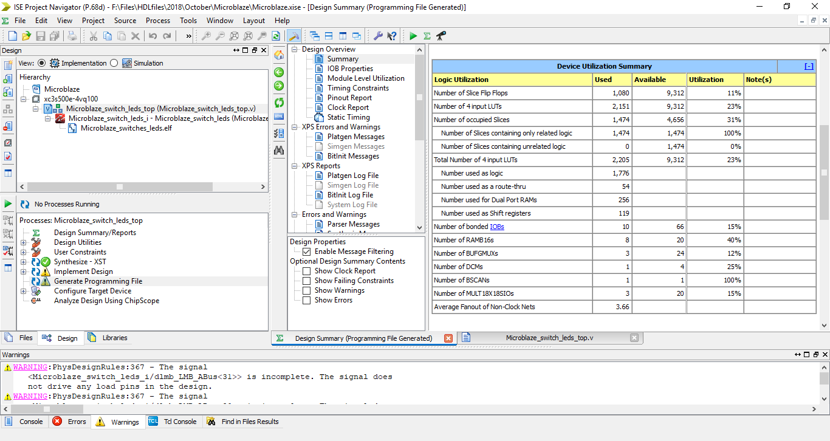
Task: Enable Show Clock Report checkbox
Action: [307, 271]
